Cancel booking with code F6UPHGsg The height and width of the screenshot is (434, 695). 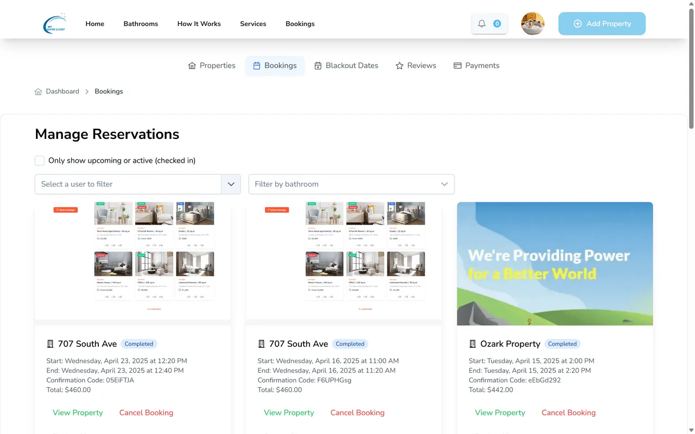click(x=357, y=413)
